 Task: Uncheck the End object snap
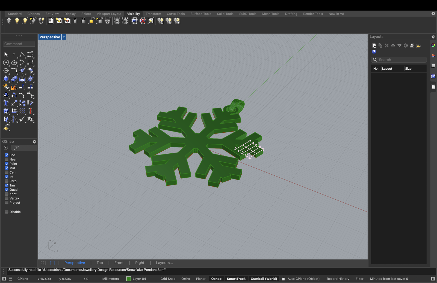coord(7,155)
